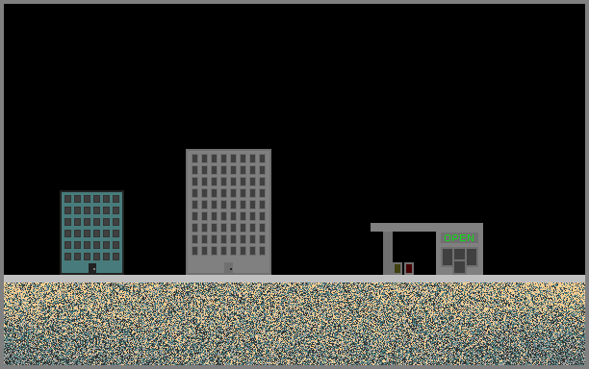Click the left gas station shop window

447,258
